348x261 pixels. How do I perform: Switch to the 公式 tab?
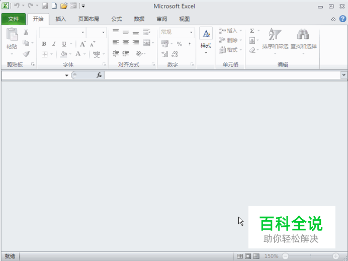tap(117, 19)
